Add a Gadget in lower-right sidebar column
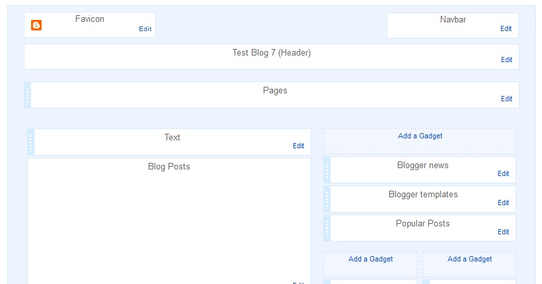The image size is (542, 284). tap(469, 260)
